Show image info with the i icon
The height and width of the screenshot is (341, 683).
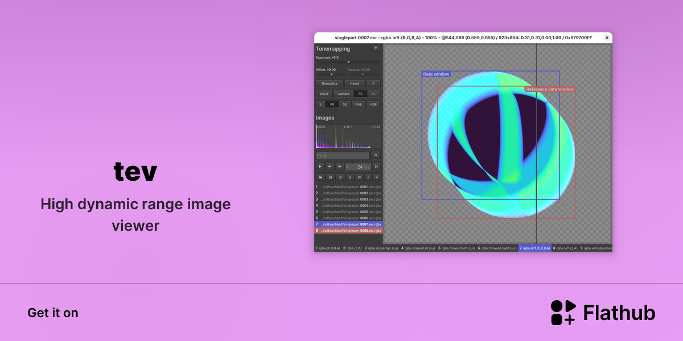coord(368,177)
